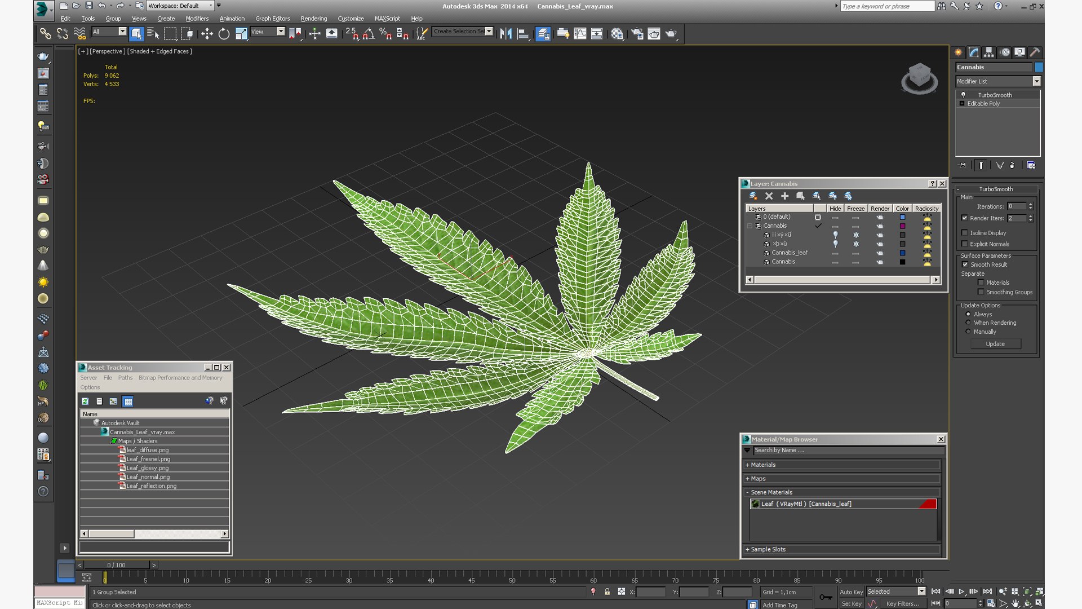1082x609 pixels.
Task: Open the Render Setup dialog
Action: (637, 34)
